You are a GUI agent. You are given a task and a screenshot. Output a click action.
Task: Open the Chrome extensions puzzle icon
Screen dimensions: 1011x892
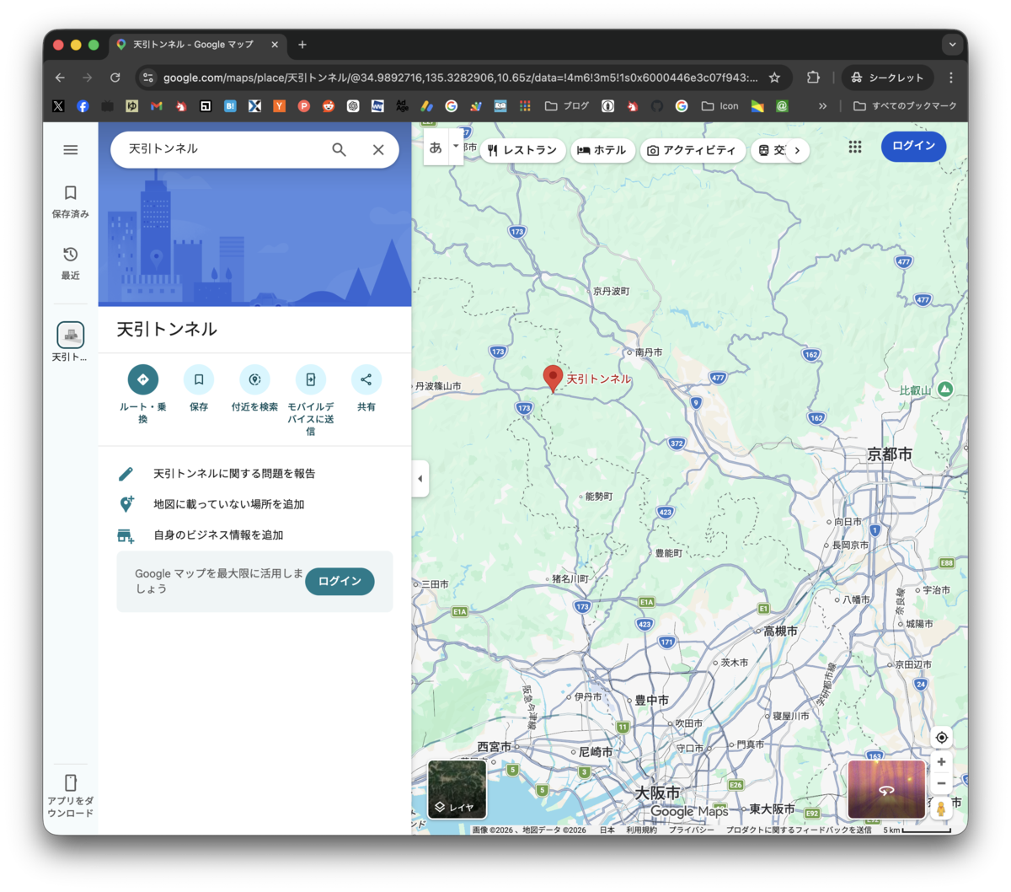tap(813, 78)
